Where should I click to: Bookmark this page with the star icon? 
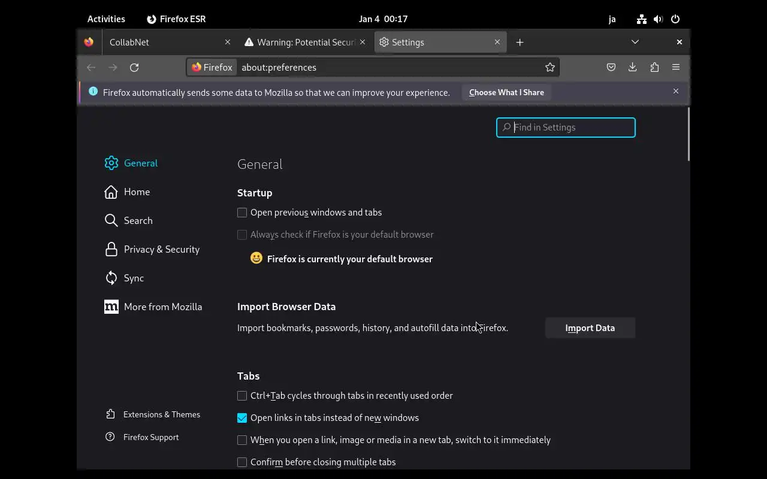[550, 68]
